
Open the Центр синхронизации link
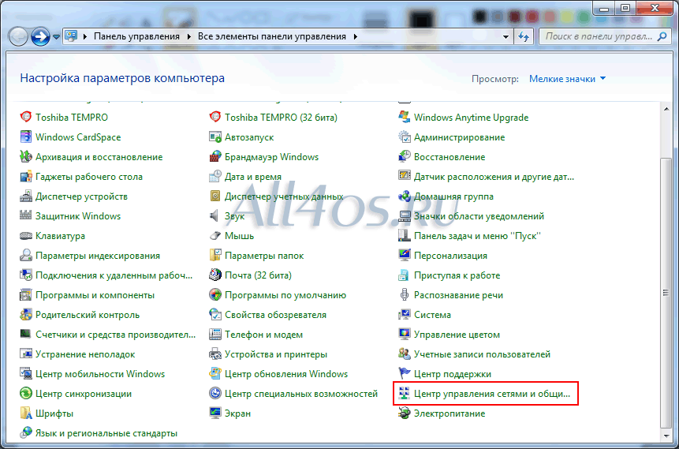(x=84, y=394)
